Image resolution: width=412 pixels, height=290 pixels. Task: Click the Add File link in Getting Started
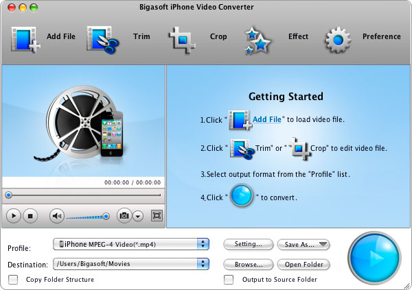pyautogui.click(x=266, y=119)
